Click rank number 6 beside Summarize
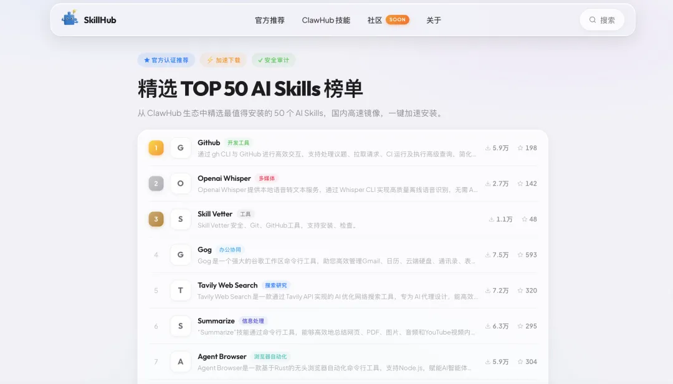Viewport: 673px width, 384px height. (156, 326)
